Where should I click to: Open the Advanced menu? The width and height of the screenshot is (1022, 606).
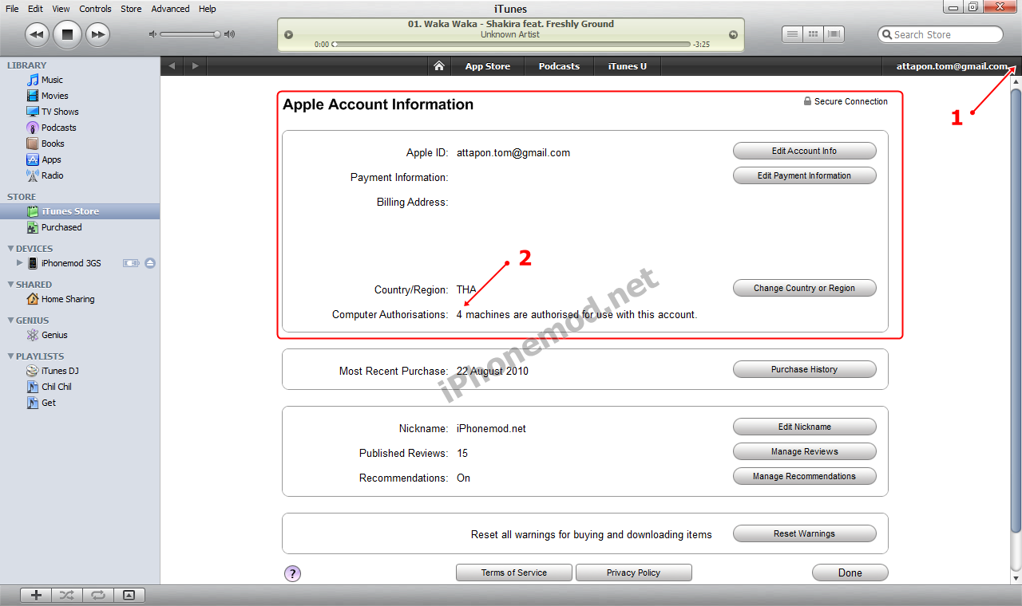170,9
